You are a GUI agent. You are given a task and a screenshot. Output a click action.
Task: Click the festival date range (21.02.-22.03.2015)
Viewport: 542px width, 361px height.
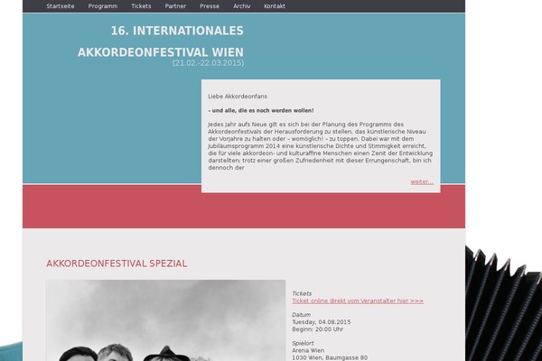[208, 63]
